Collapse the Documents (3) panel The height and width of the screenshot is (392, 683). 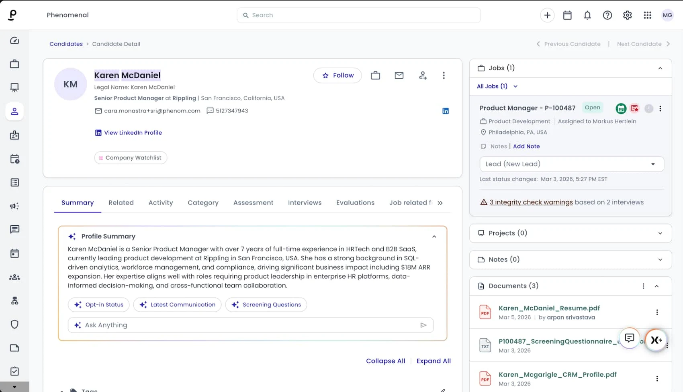(x=656, y=286)
